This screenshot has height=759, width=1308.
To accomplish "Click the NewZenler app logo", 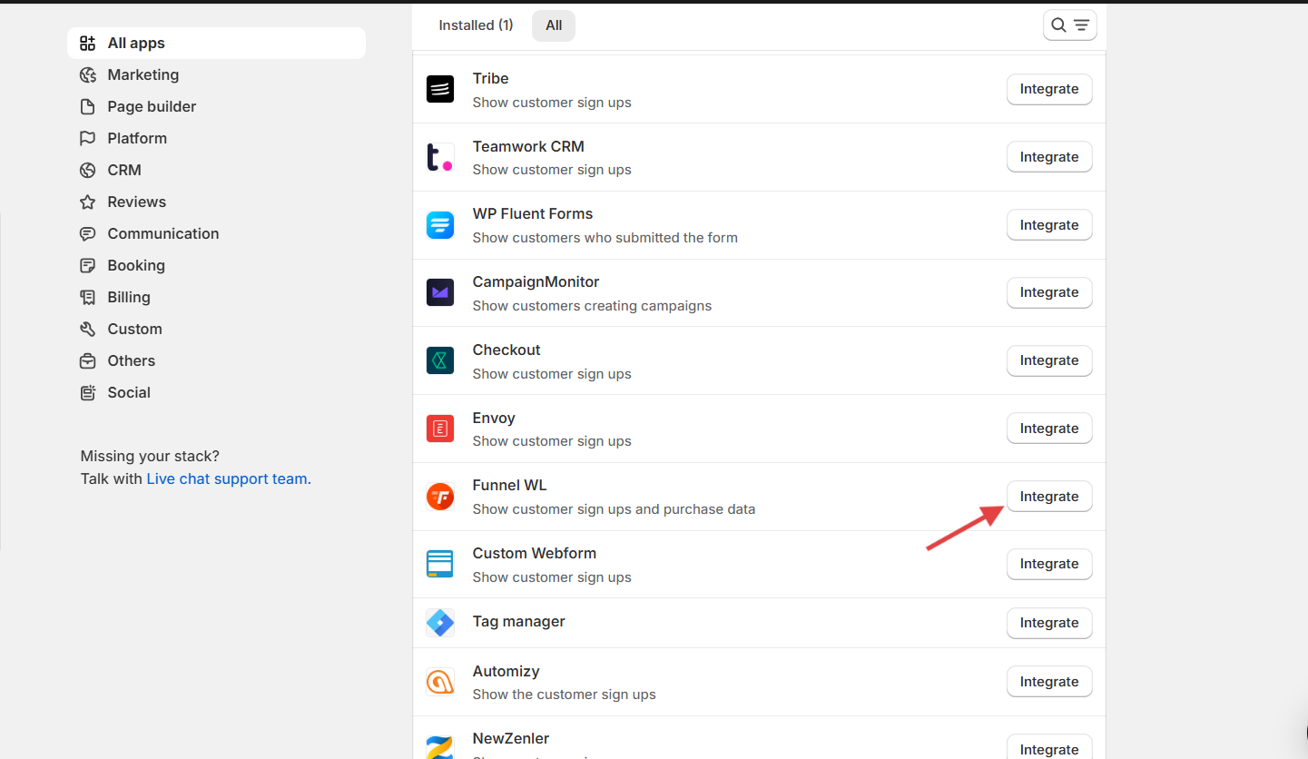I will (440, 746).
